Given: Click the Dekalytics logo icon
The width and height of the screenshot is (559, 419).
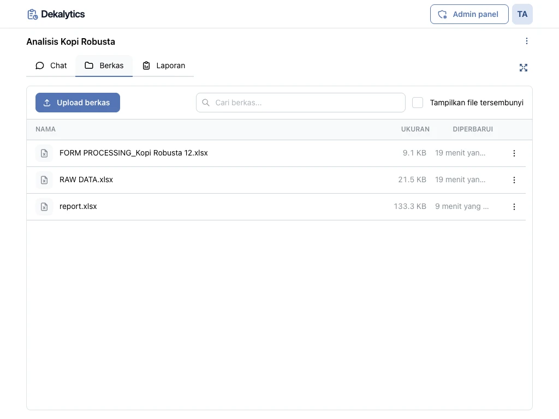Looking at the screenshot, I should (x=32, y=14).
